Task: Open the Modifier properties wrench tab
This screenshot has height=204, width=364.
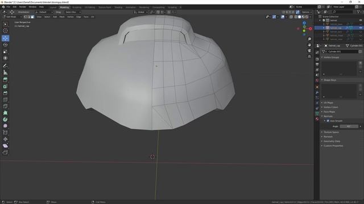Action: 317,92
